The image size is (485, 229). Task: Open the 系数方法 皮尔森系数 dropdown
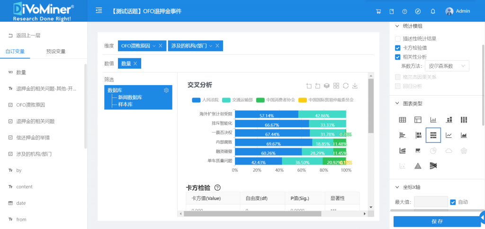pos(447,66)
